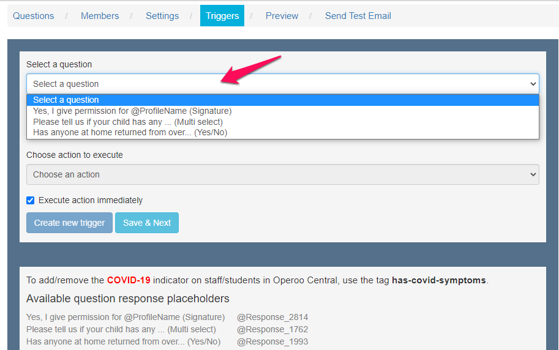Switch to the Members tab
Viewport: 559px width, 350px height.
[100, 16]
